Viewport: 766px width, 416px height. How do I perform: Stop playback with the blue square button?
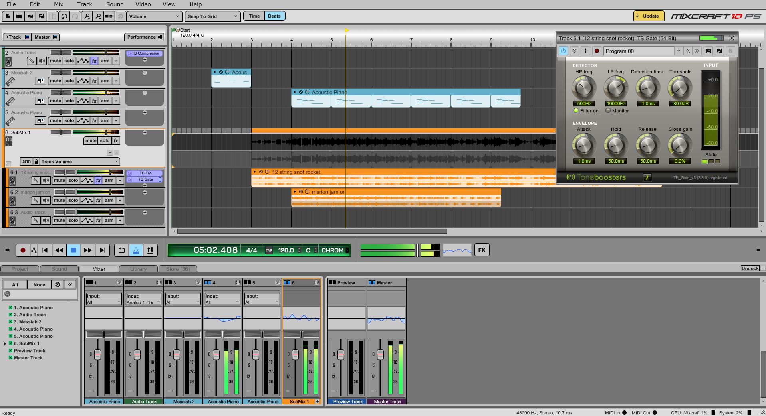[x=73, y=250]
